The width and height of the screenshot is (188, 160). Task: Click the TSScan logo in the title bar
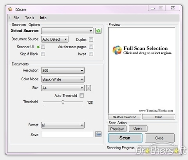point(10,9)
